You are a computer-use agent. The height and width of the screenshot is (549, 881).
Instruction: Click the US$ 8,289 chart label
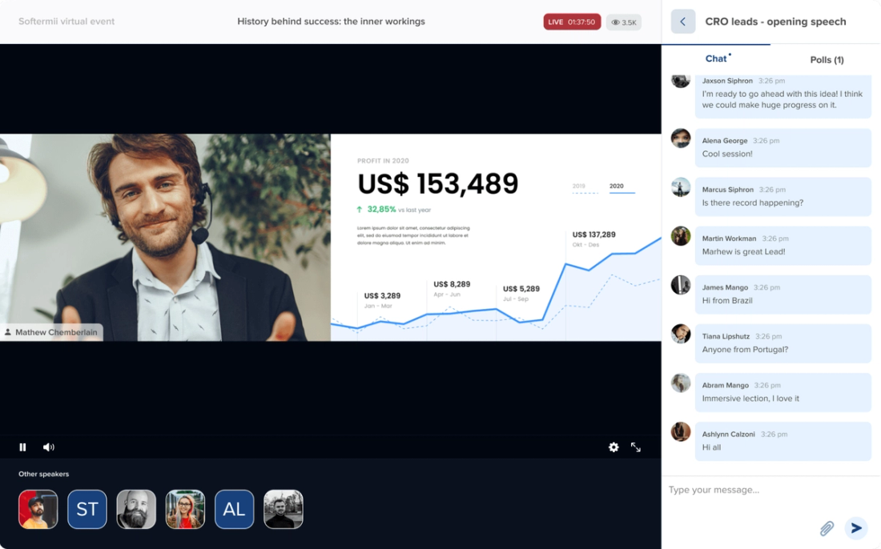coord(452,284)
